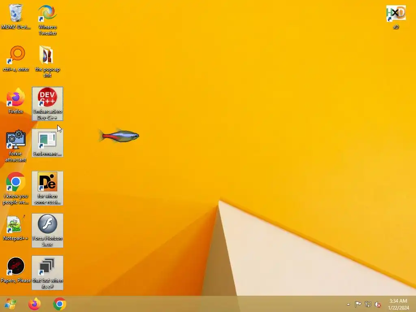Select the Embarcadero Dev-C++ shortcut

[48, 104]
